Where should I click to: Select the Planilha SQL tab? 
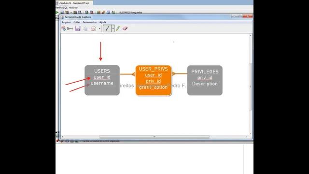point(61,8)
